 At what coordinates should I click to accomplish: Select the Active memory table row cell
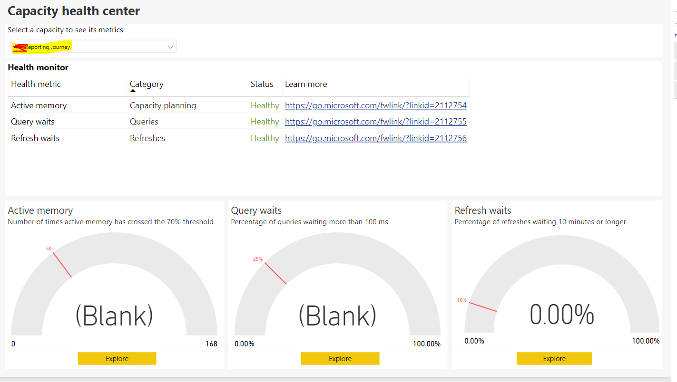tap(39, 105)
